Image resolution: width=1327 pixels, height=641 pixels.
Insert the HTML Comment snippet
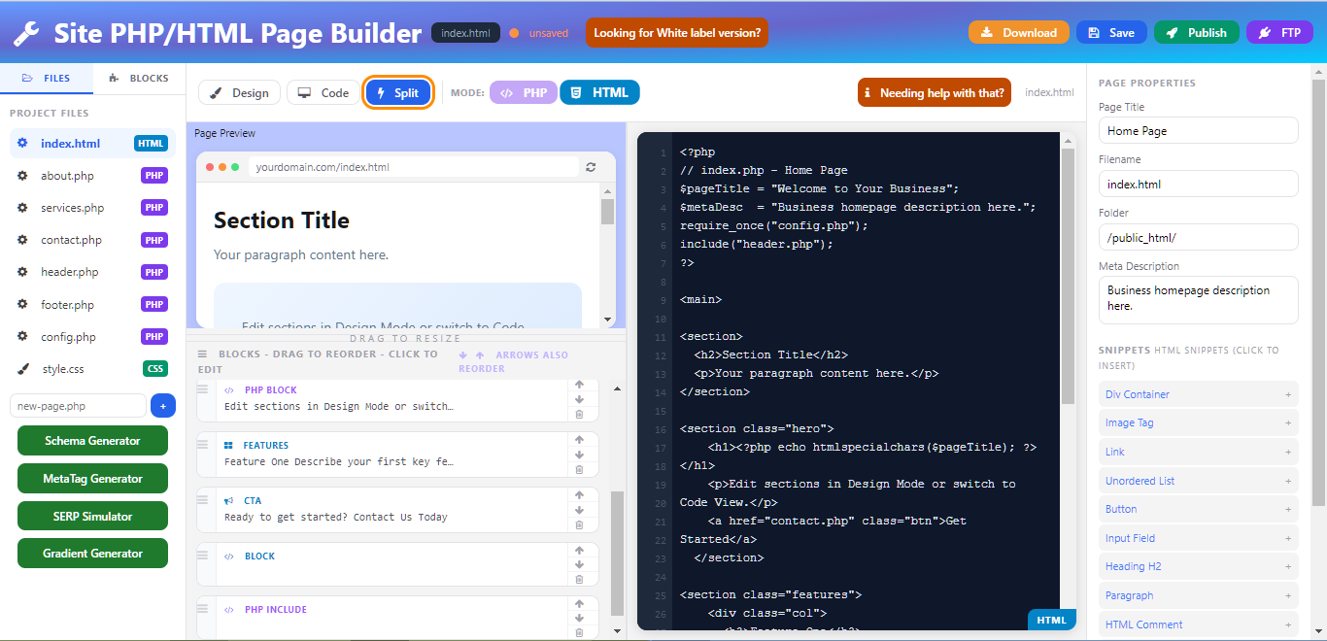[x=1199, y=624]
